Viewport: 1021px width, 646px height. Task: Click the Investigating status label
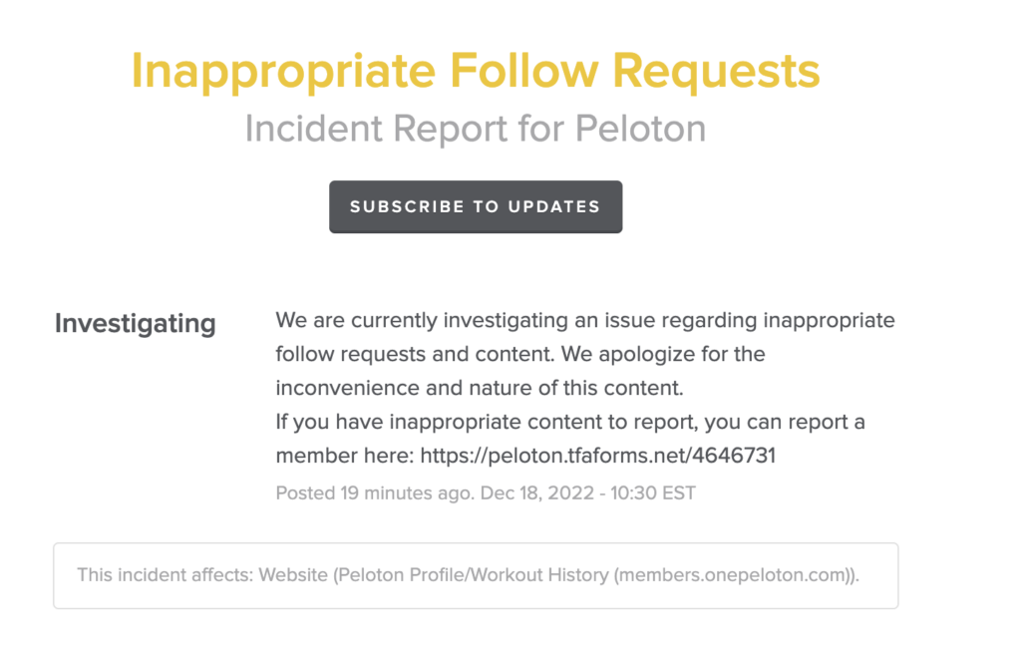135,323
